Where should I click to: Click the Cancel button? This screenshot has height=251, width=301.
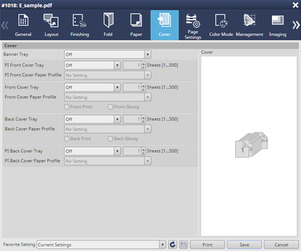281,245
